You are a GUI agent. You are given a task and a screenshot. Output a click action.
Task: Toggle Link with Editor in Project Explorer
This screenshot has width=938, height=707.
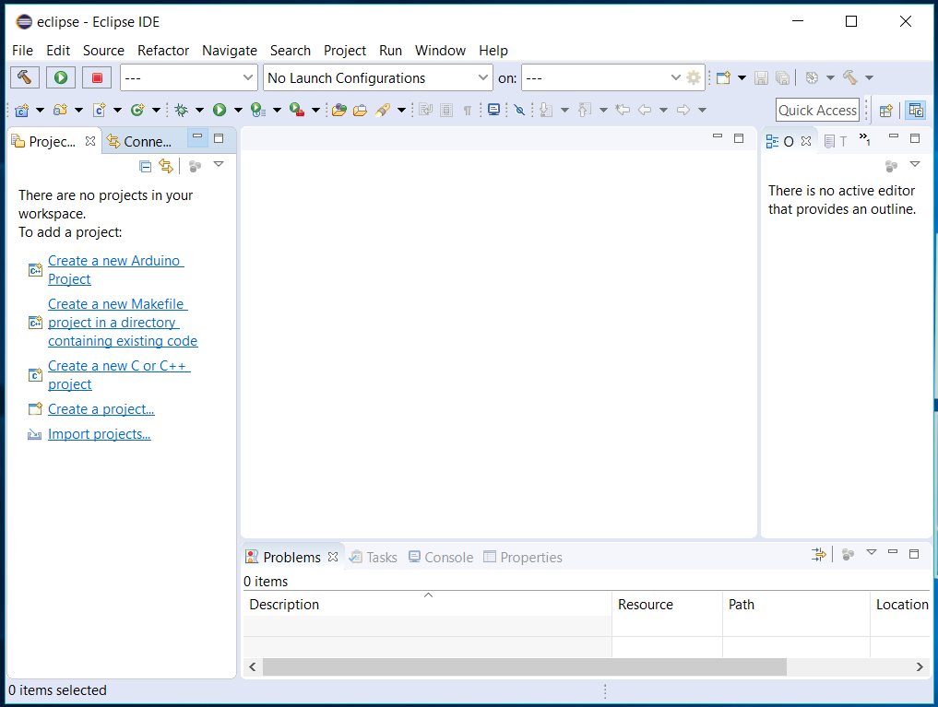point(166,166)
